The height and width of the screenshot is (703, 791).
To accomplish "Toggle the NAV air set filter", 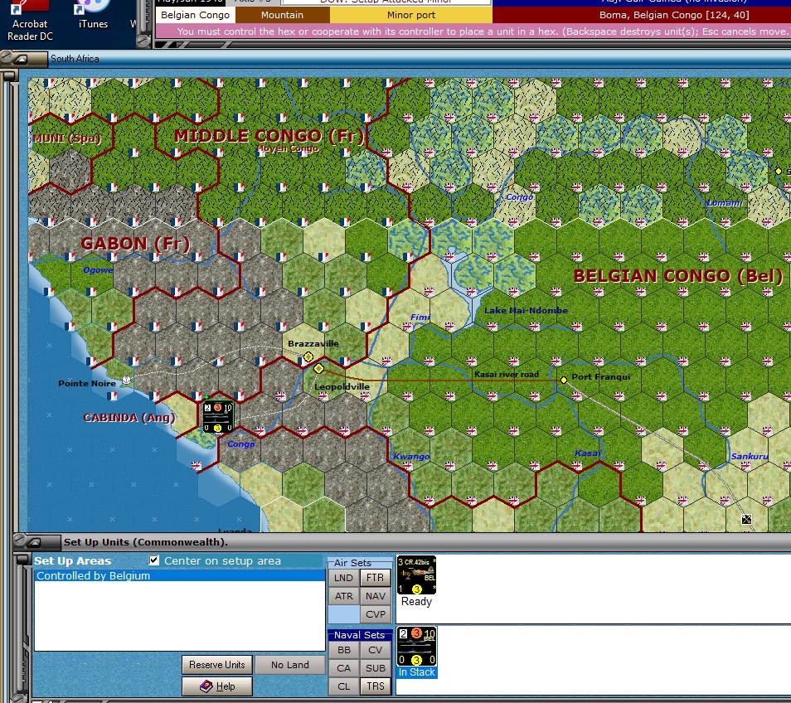I will click(x=376, y=595).
